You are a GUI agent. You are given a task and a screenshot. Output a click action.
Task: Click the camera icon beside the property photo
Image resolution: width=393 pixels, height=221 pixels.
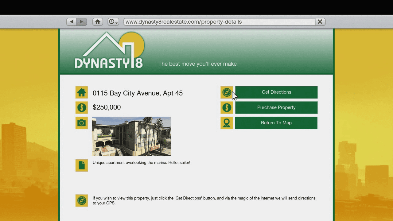click(82, 123)
